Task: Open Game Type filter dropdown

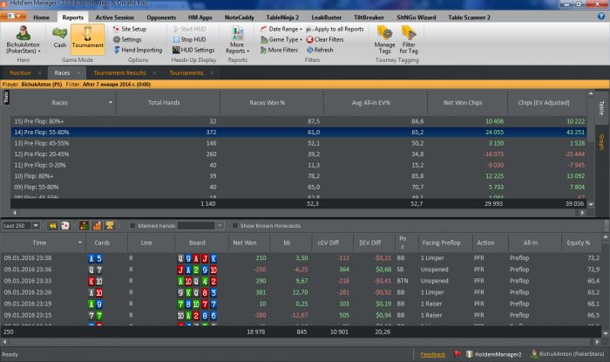Action: (x=281, y=39)
